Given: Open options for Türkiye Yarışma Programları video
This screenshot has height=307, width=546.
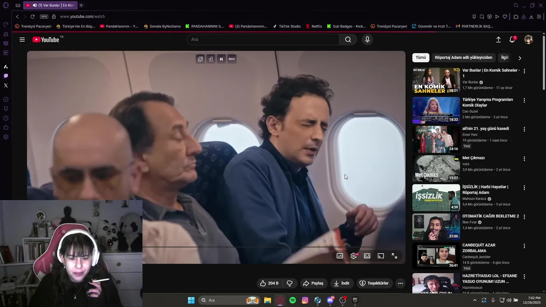Looking at the screenshot, I should 524,100.
